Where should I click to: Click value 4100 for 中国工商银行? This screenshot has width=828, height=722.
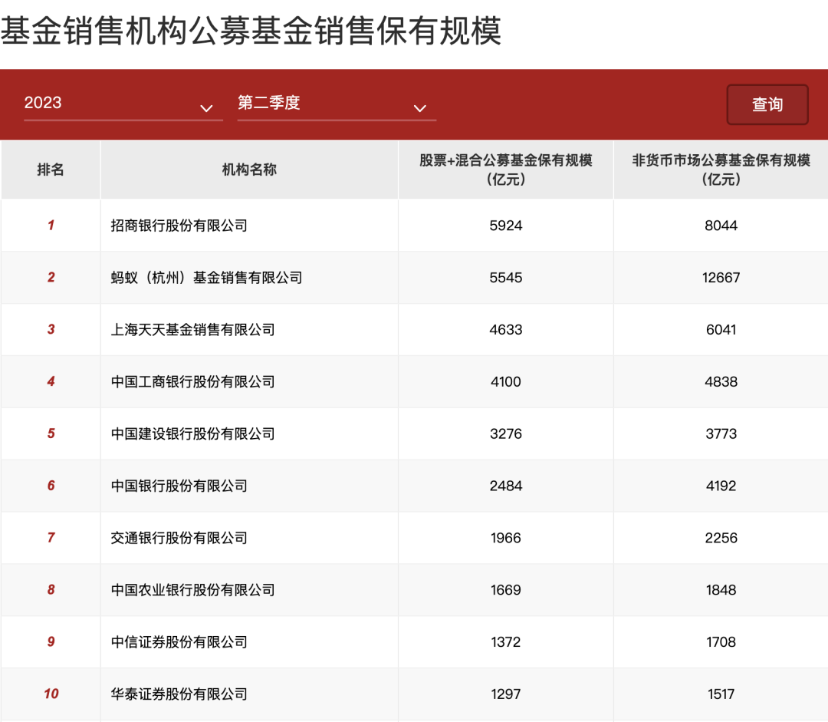click(506, 381)
